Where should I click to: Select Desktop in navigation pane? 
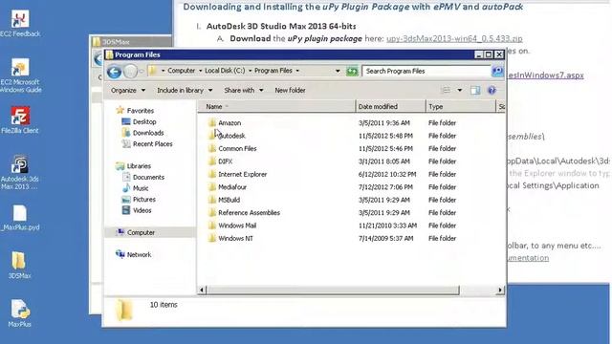point(139,121)
